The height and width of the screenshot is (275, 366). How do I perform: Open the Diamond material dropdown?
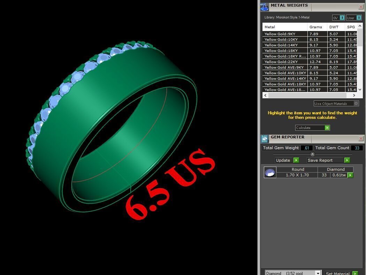pyautogui.click(x=318, y=273)
